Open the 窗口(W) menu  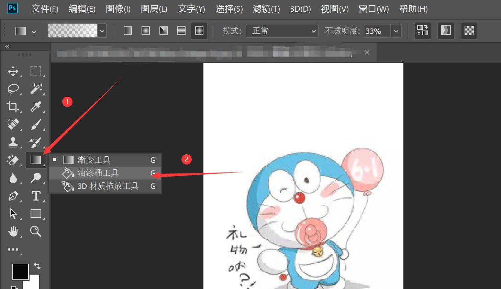point(374,9)
